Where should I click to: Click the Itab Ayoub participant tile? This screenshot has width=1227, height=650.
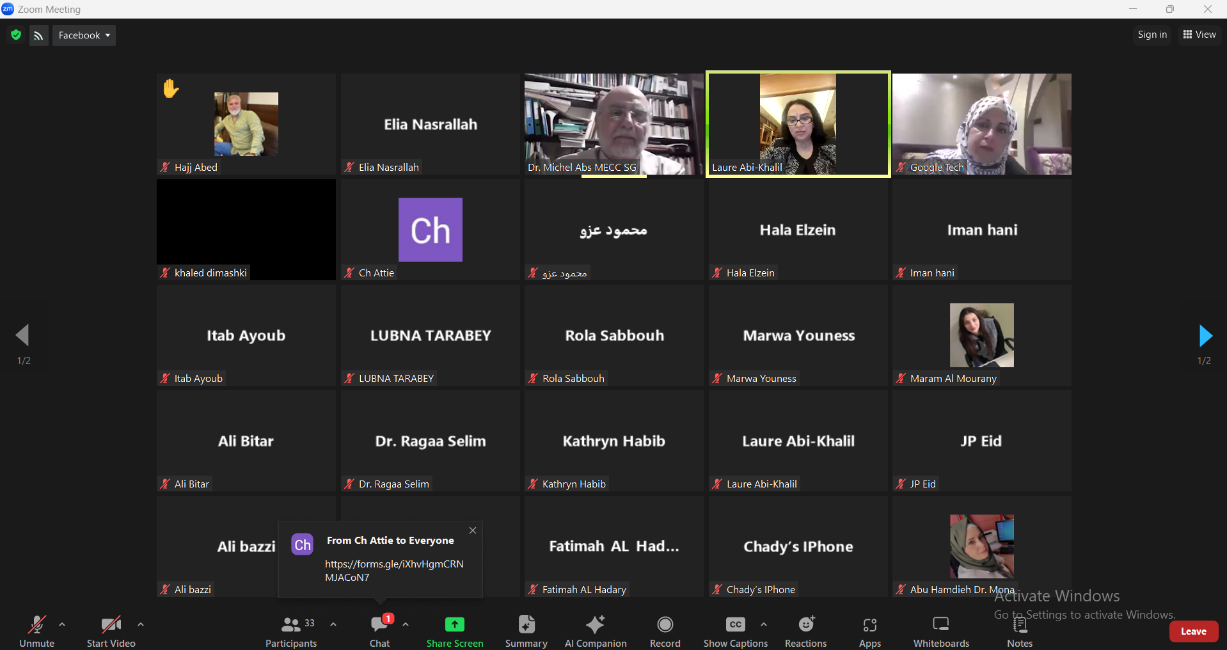246,335
